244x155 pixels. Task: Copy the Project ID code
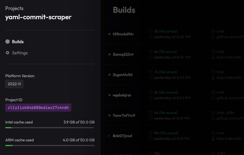(38, 108)
